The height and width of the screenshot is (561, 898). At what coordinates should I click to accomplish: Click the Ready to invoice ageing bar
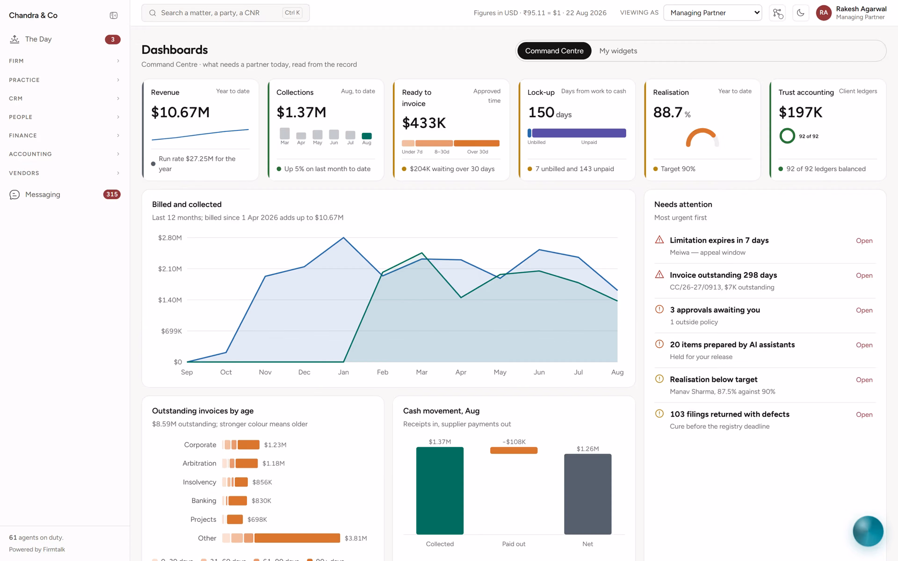click(x=451, y=144)
